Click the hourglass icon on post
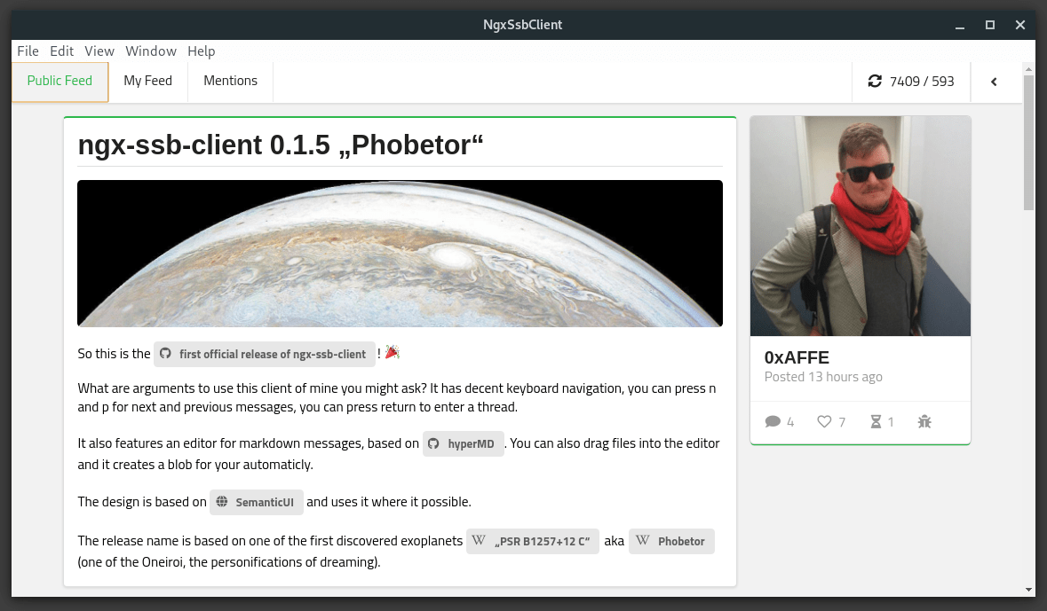The width and height of the screenshot is (1047, 611). click(x=876, y=421)
